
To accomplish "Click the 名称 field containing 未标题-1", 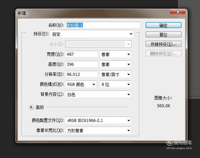I will (x=103, y=25).
